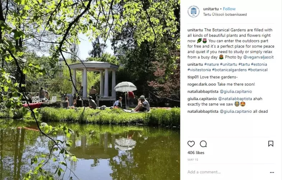This screenshot has width=282, height=180.
Task: View who liked via 406 likes
Action: 196,152
